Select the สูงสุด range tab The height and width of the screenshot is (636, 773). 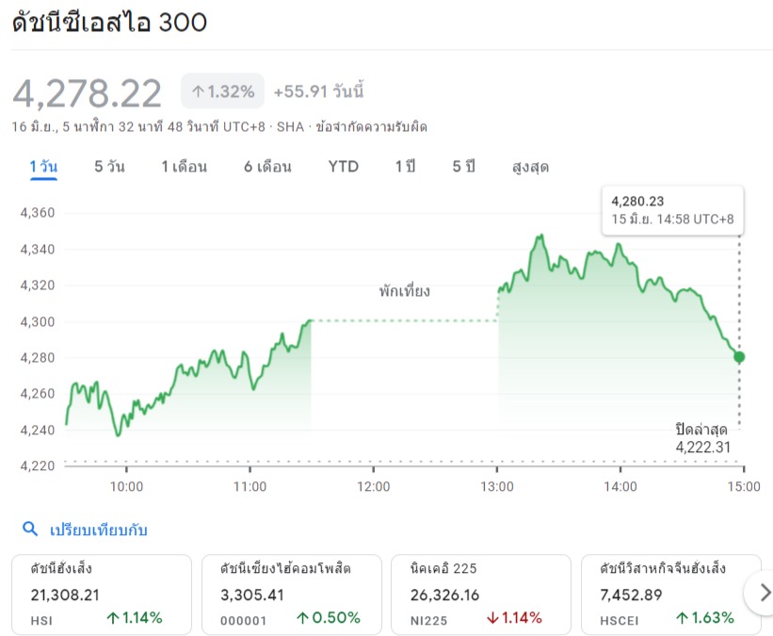[530, 168]
